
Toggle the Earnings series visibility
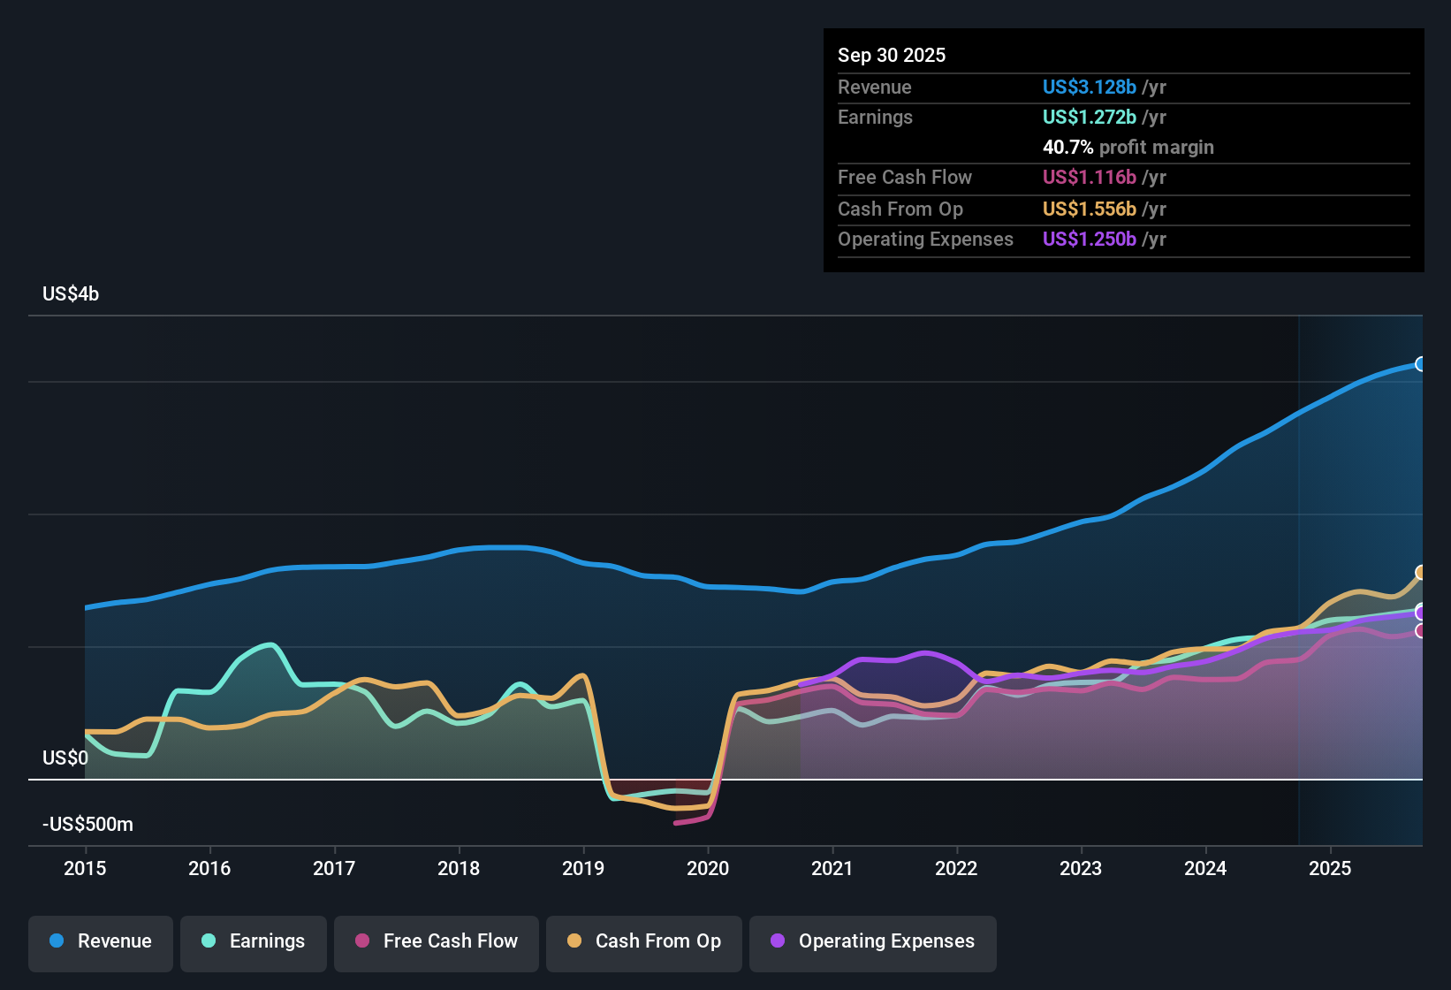(x=254, y=941)
